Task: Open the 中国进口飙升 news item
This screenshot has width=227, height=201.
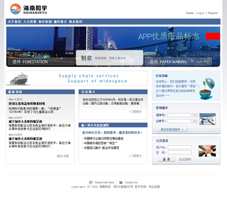Action: click(x=101, y=148)
